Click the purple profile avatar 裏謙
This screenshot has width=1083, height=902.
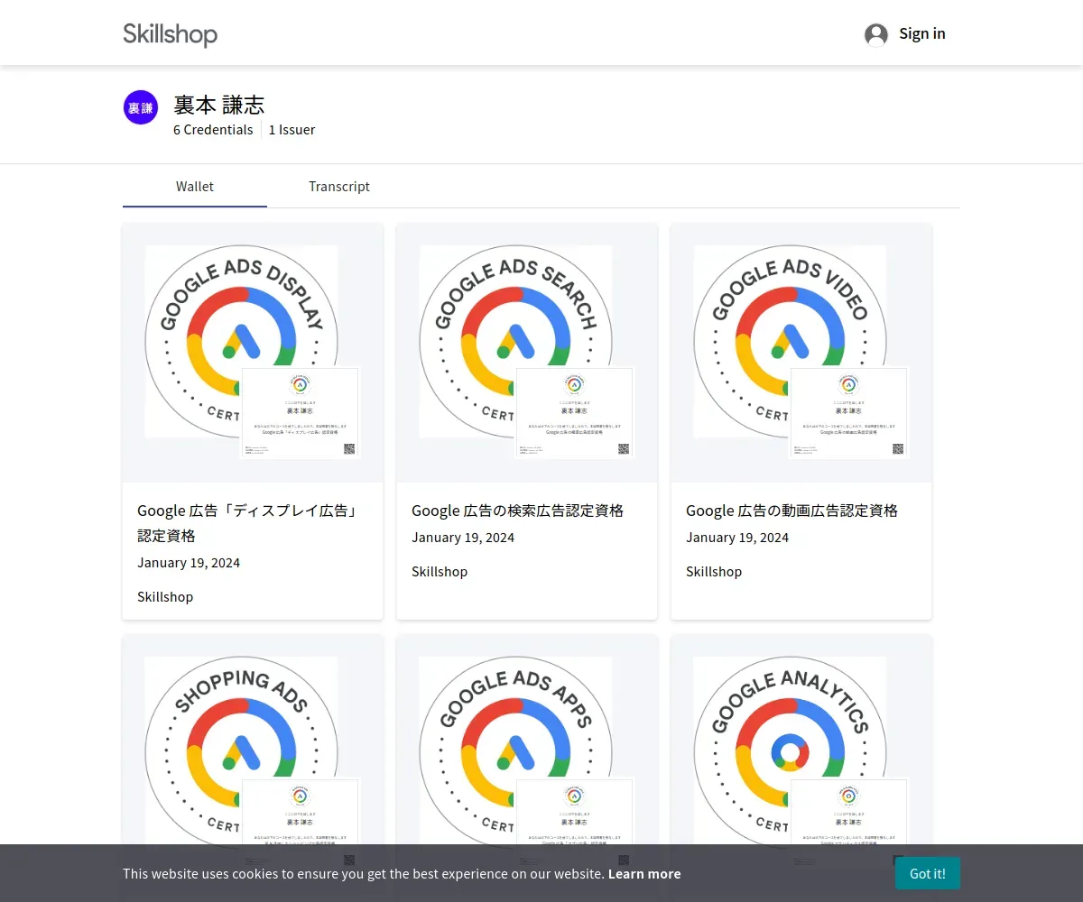click(x=141, y=107)
